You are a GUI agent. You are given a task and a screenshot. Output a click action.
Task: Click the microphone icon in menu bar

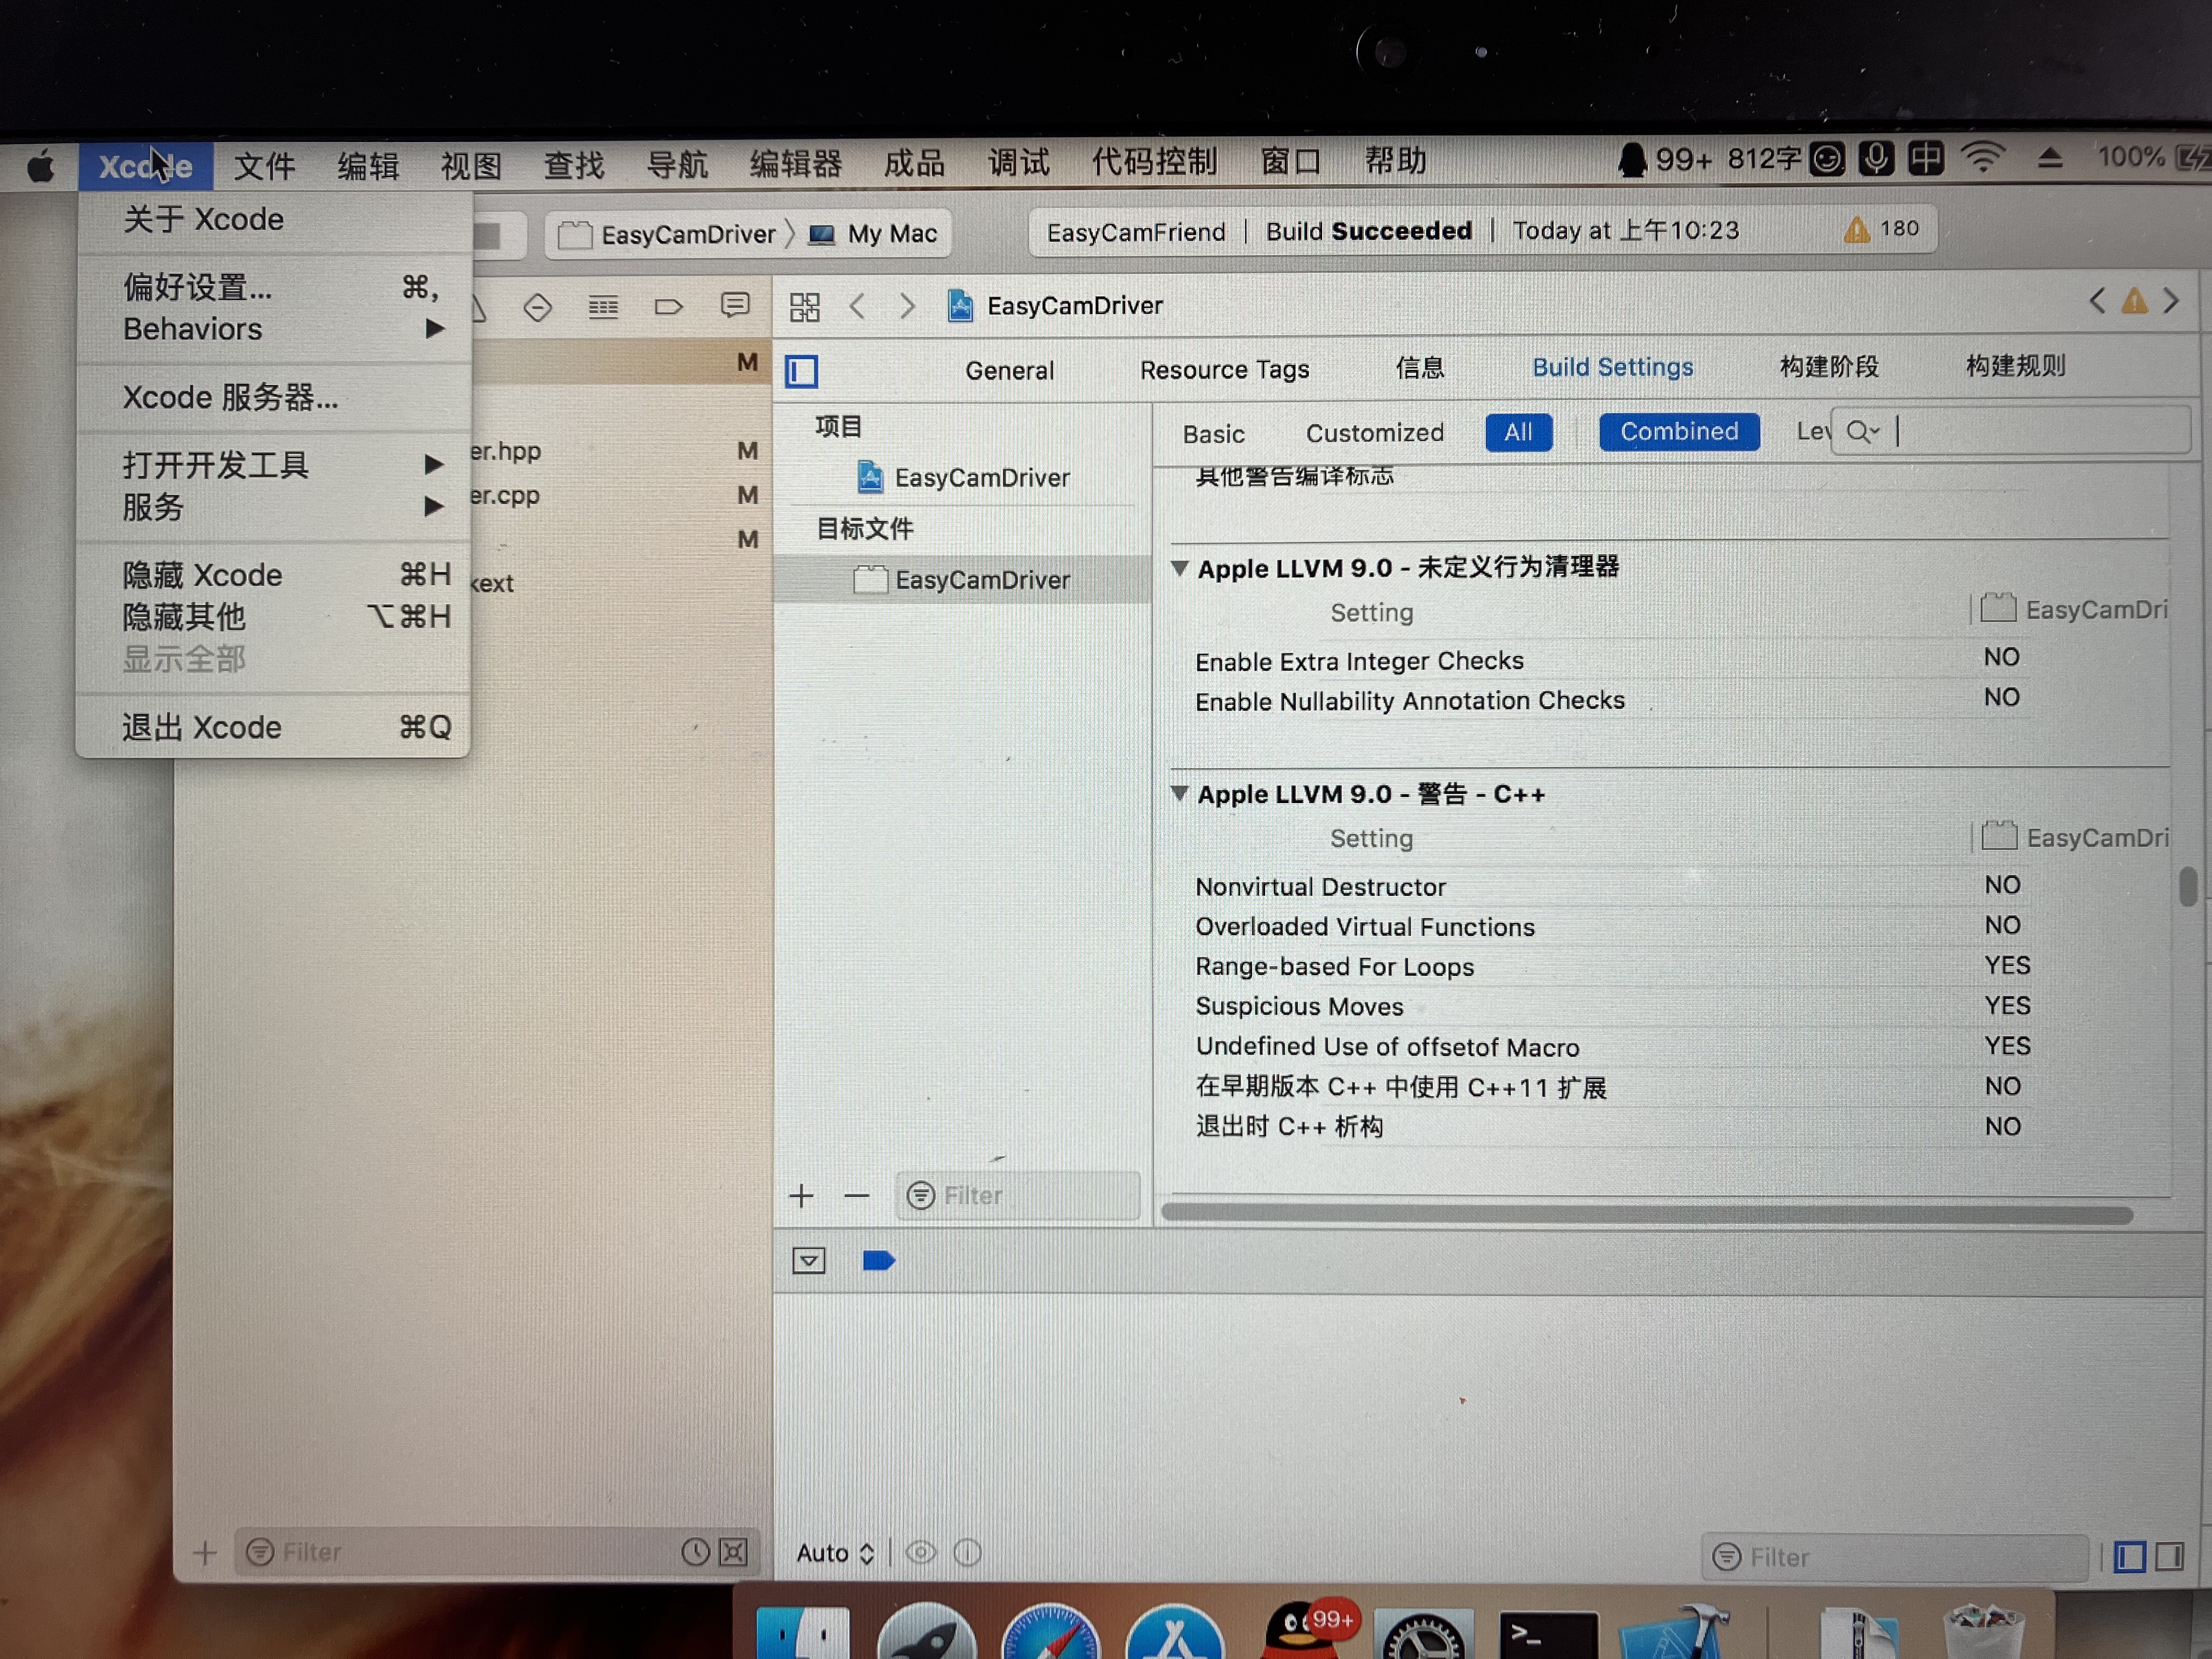click(1877, 159)
